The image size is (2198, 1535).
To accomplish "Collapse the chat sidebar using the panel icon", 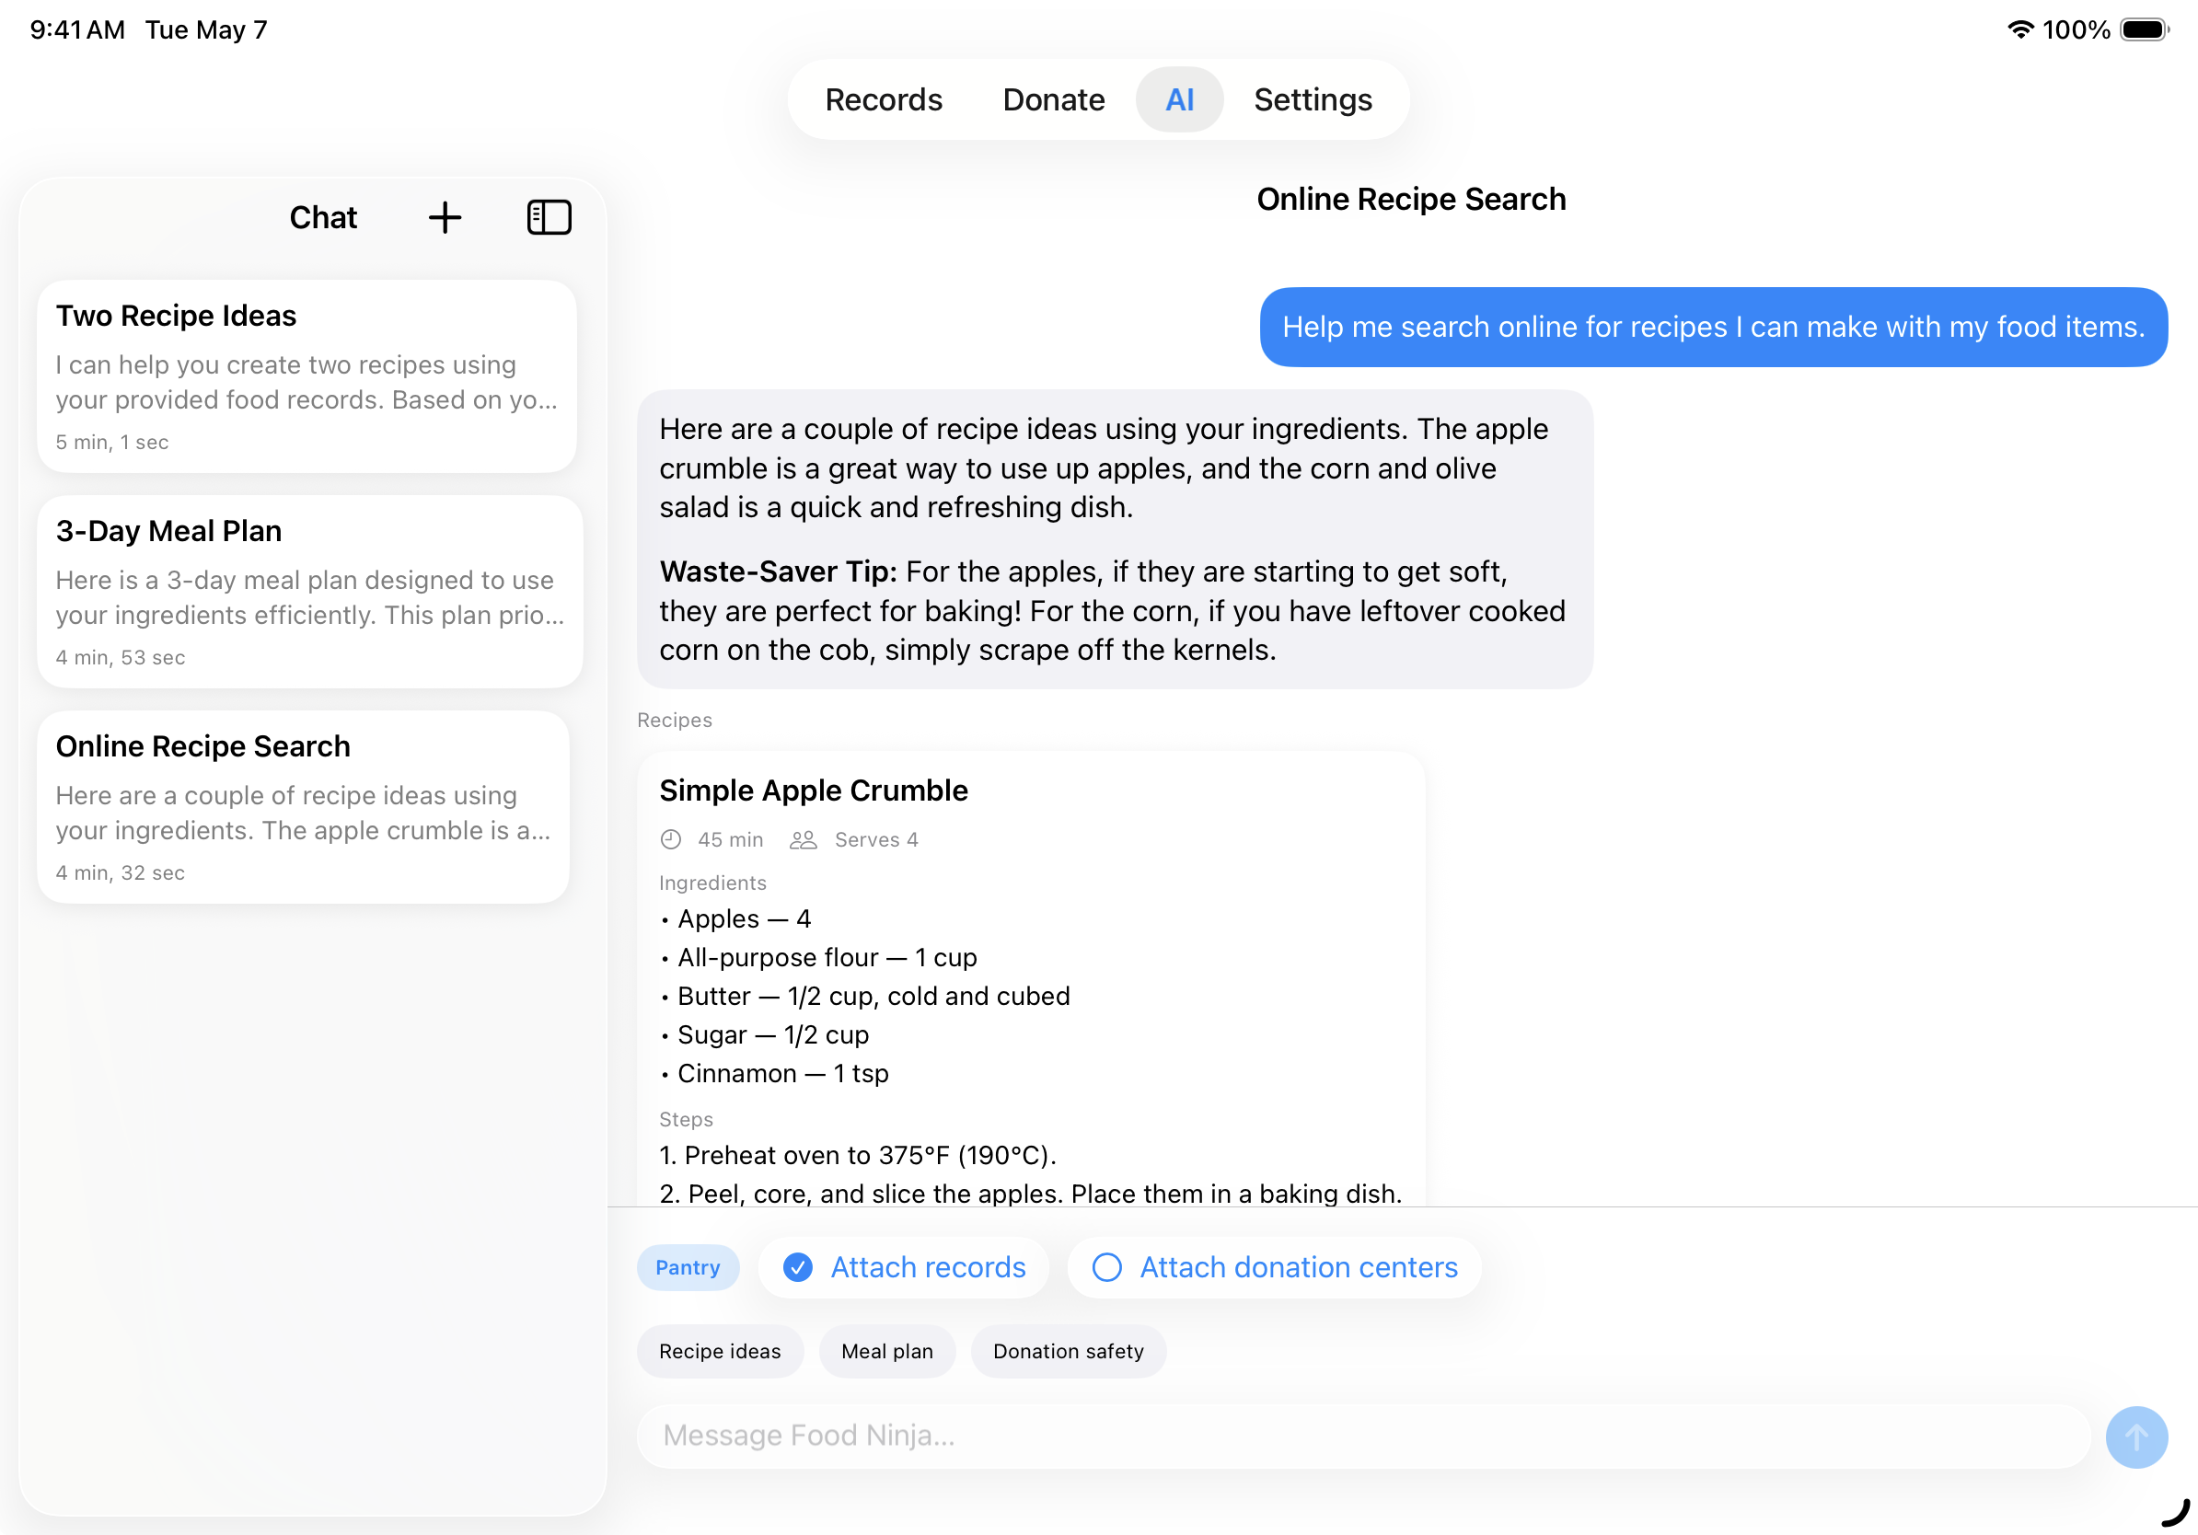I will click(549, 217).
